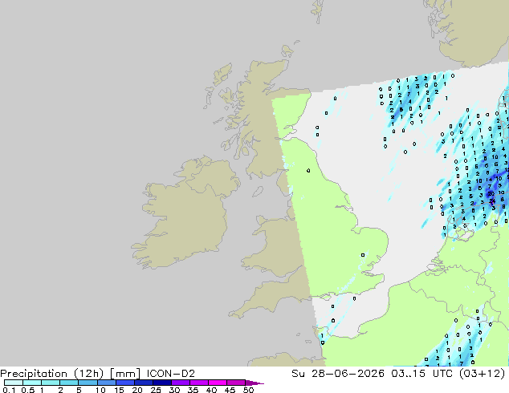
Task: Click the 'Precipitation (12h)' title text
Action: pos(52,374)
